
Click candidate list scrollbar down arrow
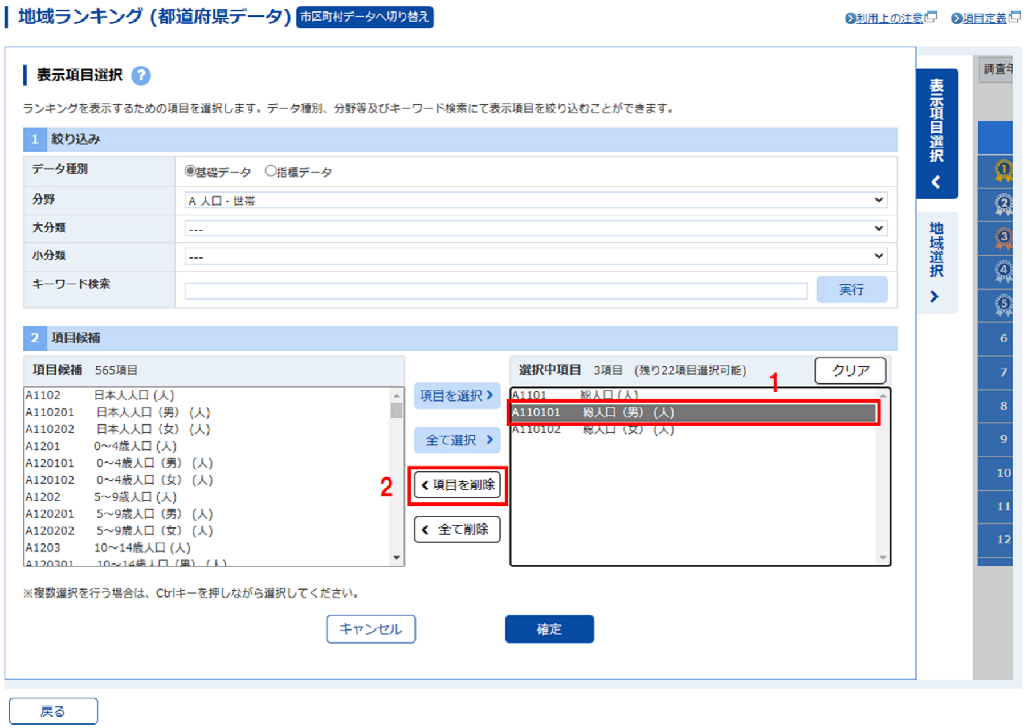pos(397,558)
